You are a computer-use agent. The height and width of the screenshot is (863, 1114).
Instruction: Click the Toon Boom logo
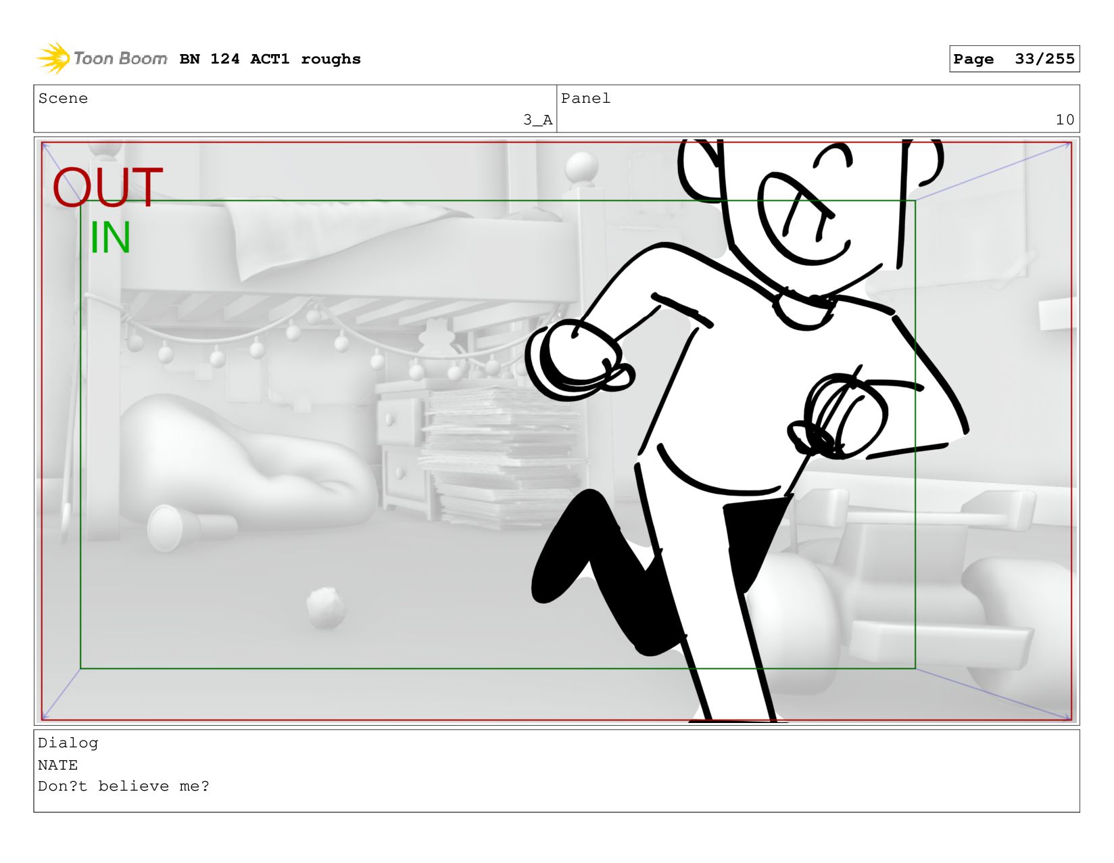click(x=101, y=58)
